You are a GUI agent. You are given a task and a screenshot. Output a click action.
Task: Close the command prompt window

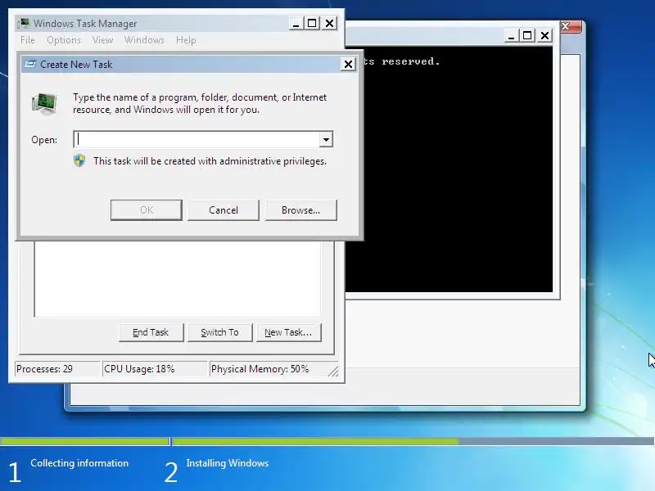coord(544,36)
